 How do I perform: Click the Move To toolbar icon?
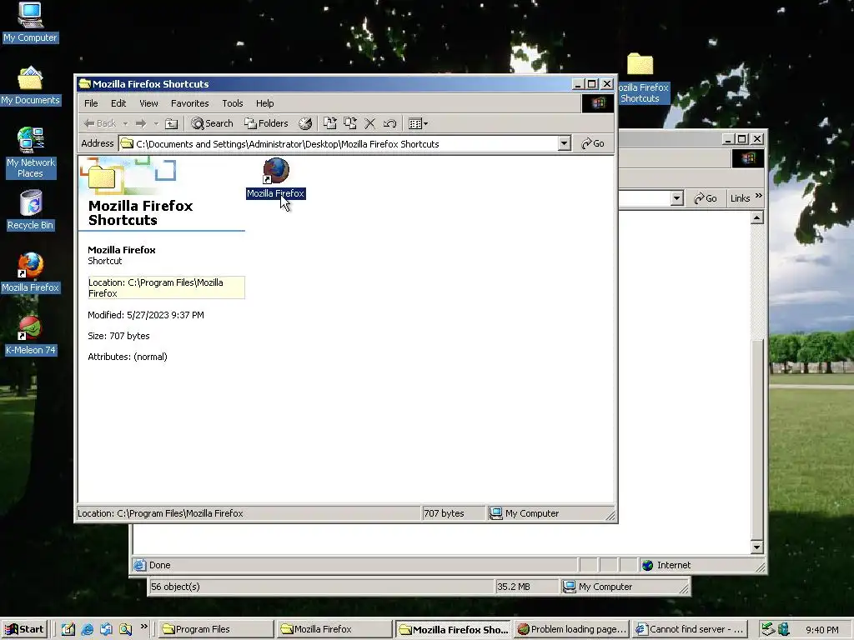[x=329, y=123]
